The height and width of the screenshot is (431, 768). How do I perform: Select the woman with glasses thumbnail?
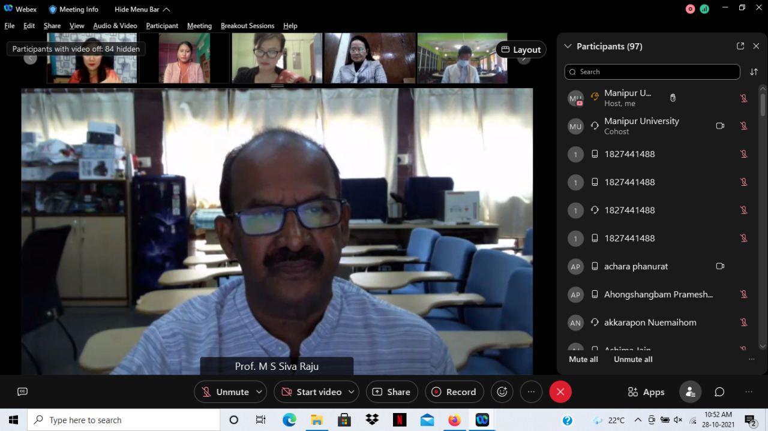click(277, 58)
